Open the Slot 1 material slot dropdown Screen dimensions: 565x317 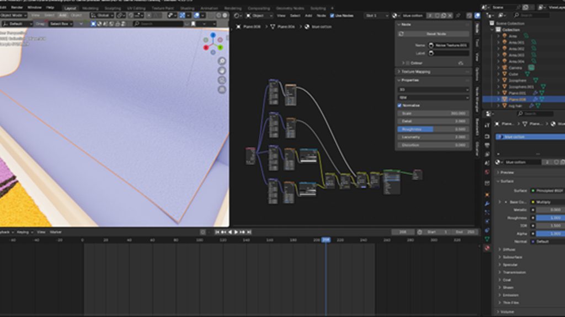[377, 15]
